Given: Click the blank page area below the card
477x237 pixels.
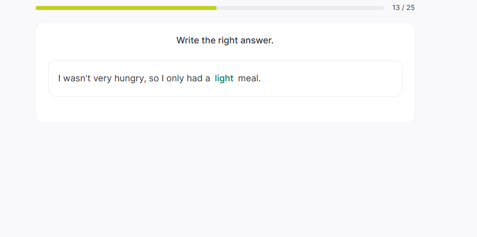Looking at the screenshot, I should [225, 180].
